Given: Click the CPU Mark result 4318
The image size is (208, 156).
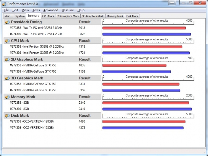Looking at the screenshot, I should (x=82, y=47).
